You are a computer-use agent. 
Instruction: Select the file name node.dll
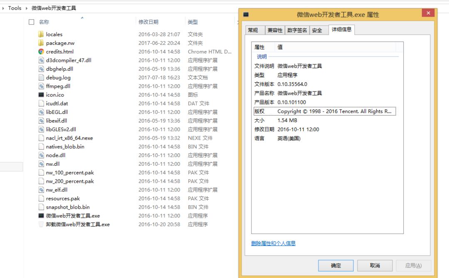coord(56,155)
